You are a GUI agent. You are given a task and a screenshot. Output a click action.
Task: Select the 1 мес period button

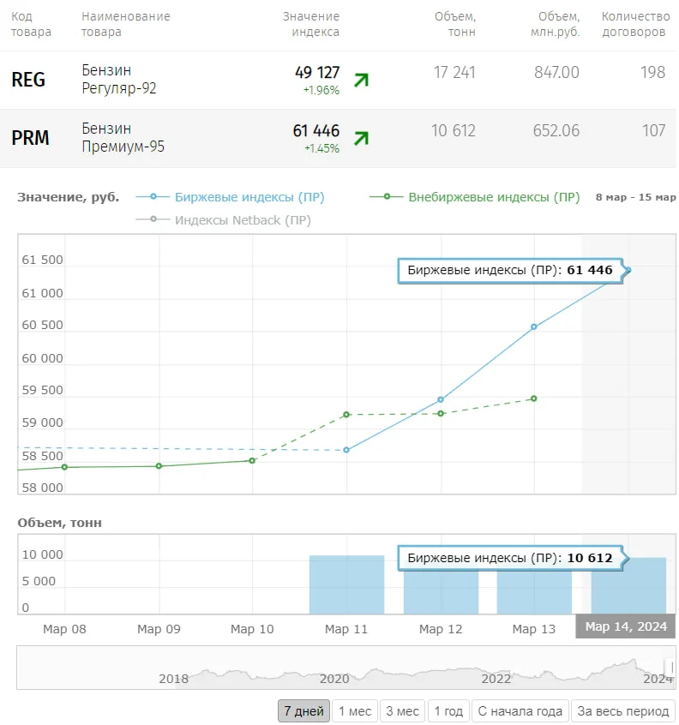coord(355,711)
